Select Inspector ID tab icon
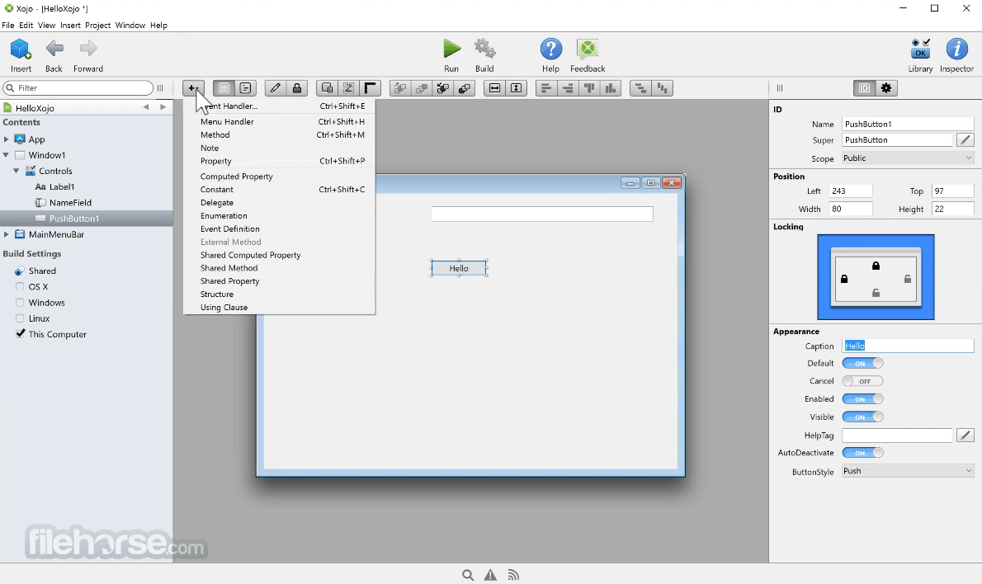The image size is (982, 584). pos(864,88)
